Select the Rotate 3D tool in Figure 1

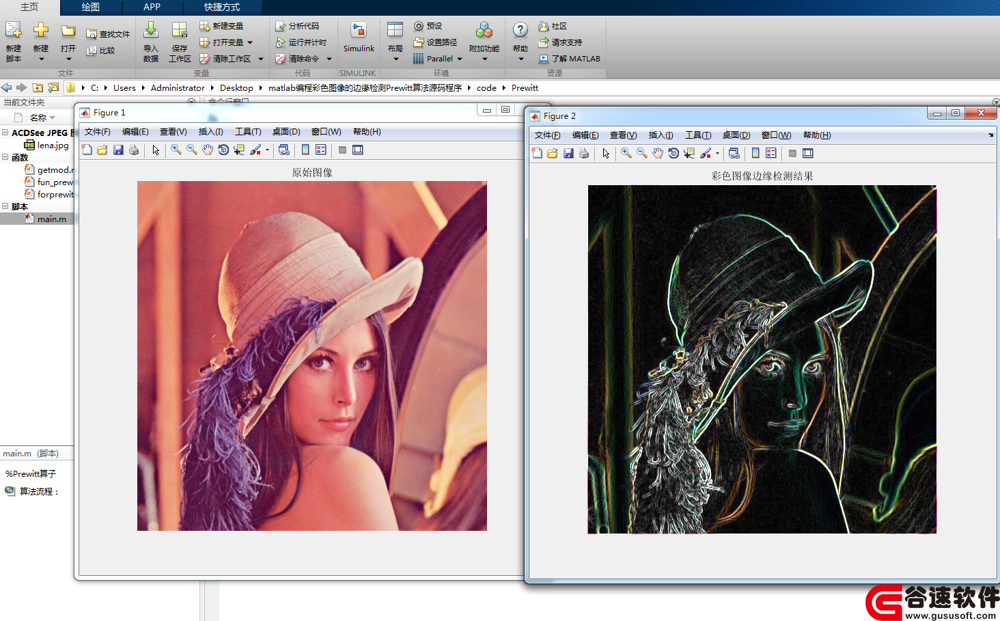[223, 150]
